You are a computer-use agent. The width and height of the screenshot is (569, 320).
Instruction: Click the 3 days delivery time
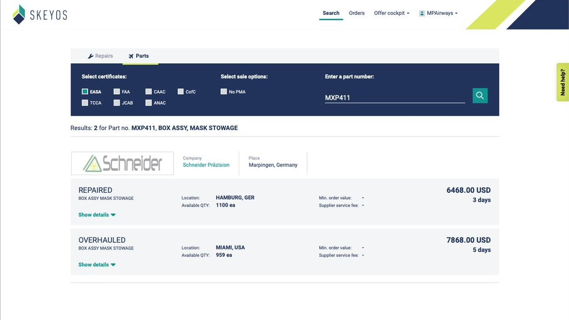coord(481,200)
